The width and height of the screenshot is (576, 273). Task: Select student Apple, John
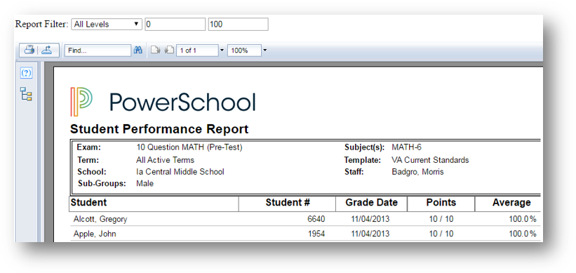coord(95,234)
